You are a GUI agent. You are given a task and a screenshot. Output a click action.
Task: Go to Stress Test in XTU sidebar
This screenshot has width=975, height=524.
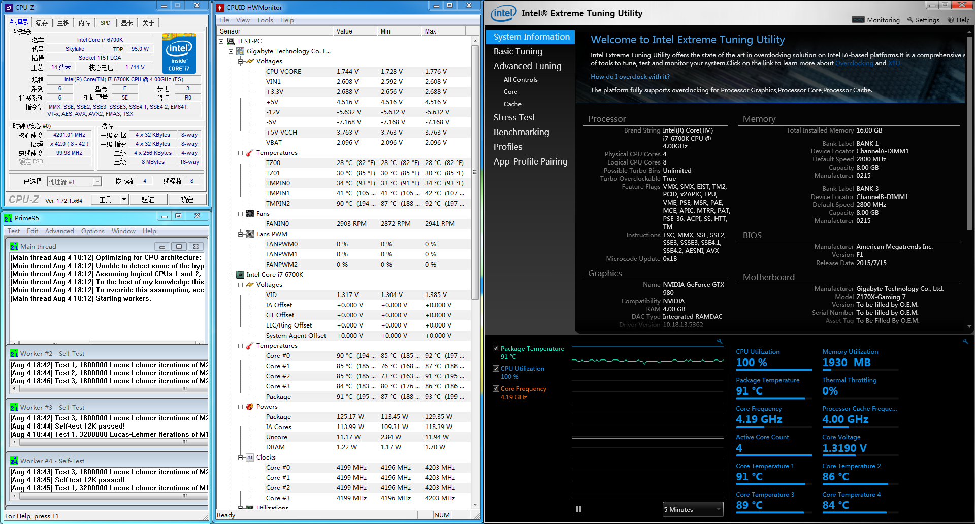coord(514,117)
